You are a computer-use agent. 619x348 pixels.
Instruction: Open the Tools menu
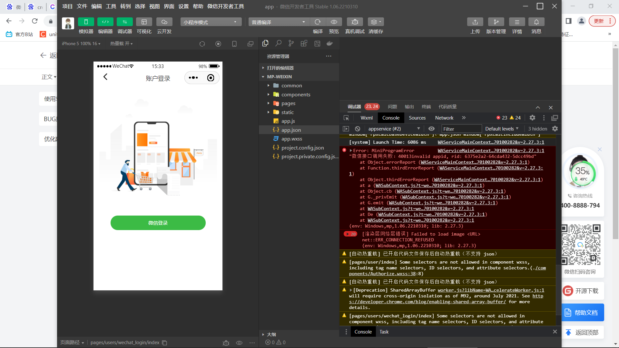(x=111, y=6)
